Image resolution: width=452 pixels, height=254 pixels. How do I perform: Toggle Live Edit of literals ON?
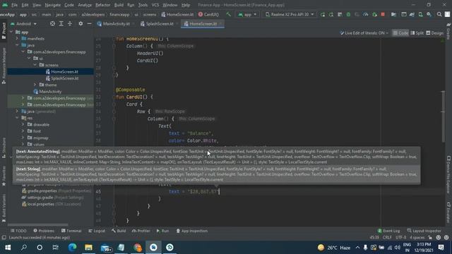[364, 33]
